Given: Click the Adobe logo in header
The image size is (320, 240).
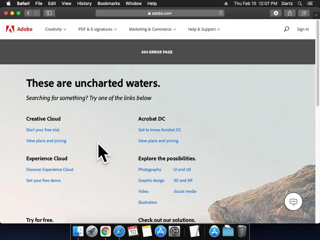Looking at the screenshot, I should (19, 29).
